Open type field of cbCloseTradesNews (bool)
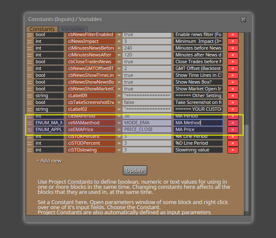This screenshot has height=238, width=276. (x=49, y=62)
